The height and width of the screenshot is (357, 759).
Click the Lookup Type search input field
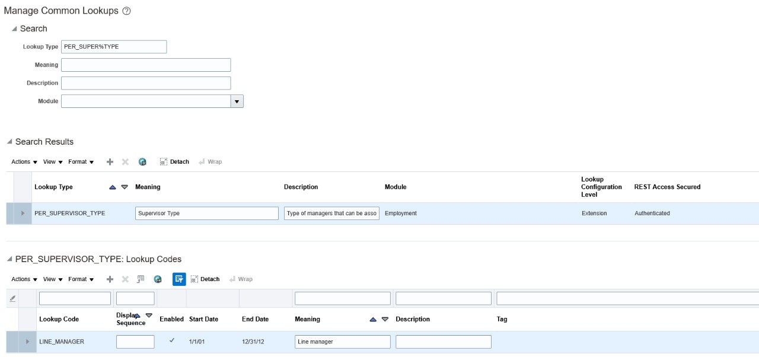pyautogui.click(x=114, y=47)
